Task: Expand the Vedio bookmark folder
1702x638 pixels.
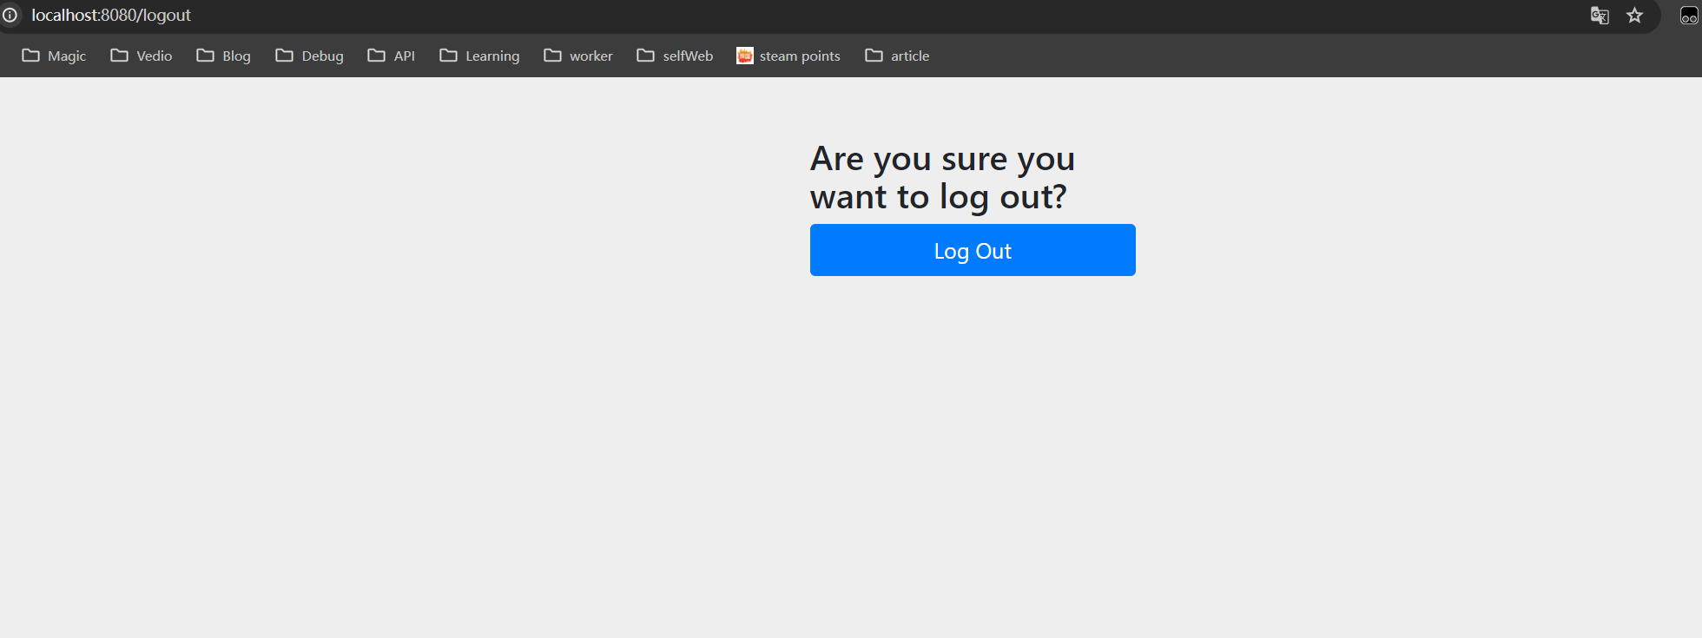Action: pyautogui.click(x=142, y=56)
